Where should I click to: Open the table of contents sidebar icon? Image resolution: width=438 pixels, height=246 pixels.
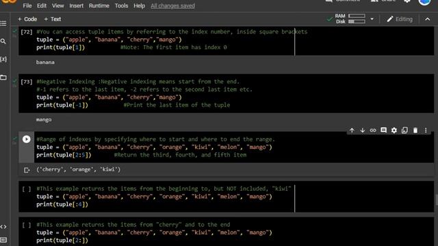click(x=3, y=23)
